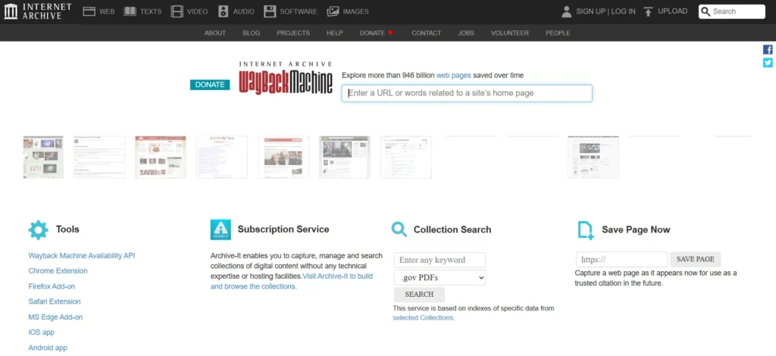
Task: Open the Software floppy disk icon
Action: point(270,11)
